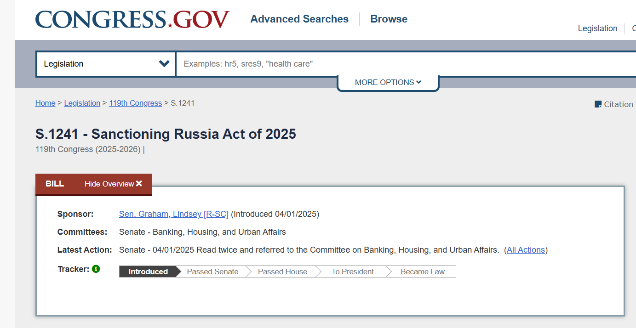Click the search input field
Viewport: 636px width, 328px height.
point(406,64)
